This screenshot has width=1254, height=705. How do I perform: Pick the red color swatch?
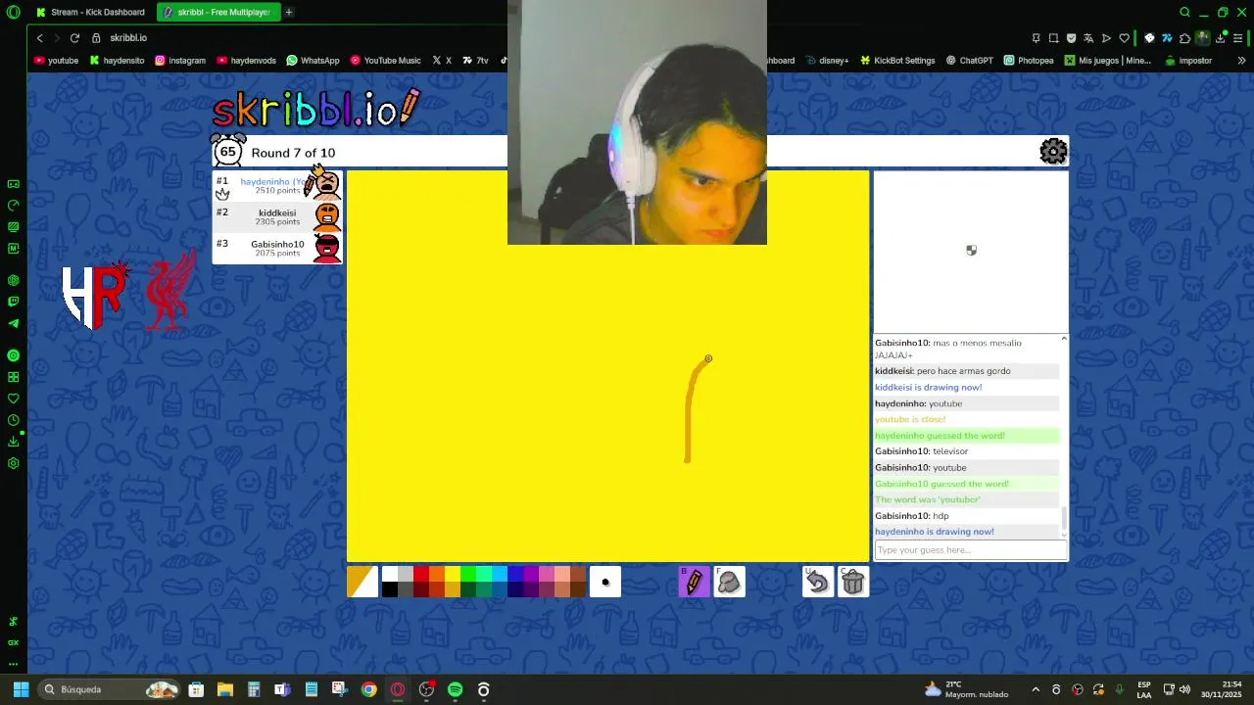[x=421, y=574]
